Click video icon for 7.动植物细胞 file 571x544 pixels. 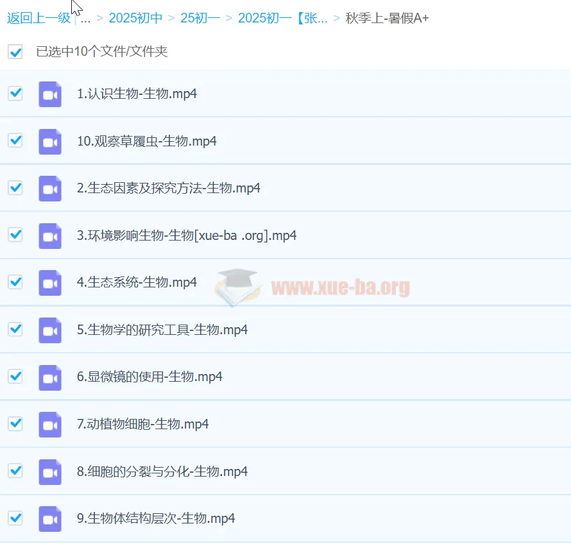pos(50,424)
